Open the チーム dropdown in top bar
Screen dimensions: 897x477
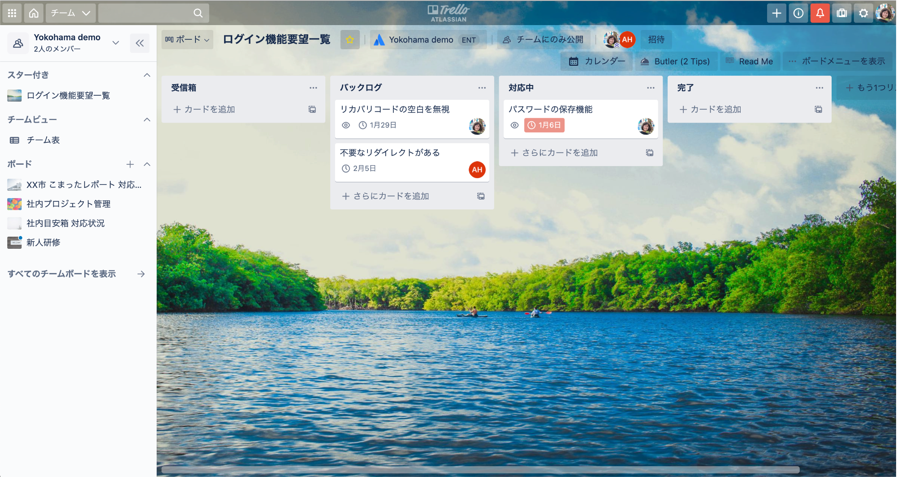click(70, 13)
